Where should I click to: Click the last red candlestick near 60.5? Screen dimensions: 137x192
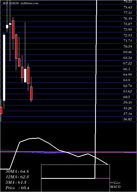pyautogui.click(x=31, y=93)
